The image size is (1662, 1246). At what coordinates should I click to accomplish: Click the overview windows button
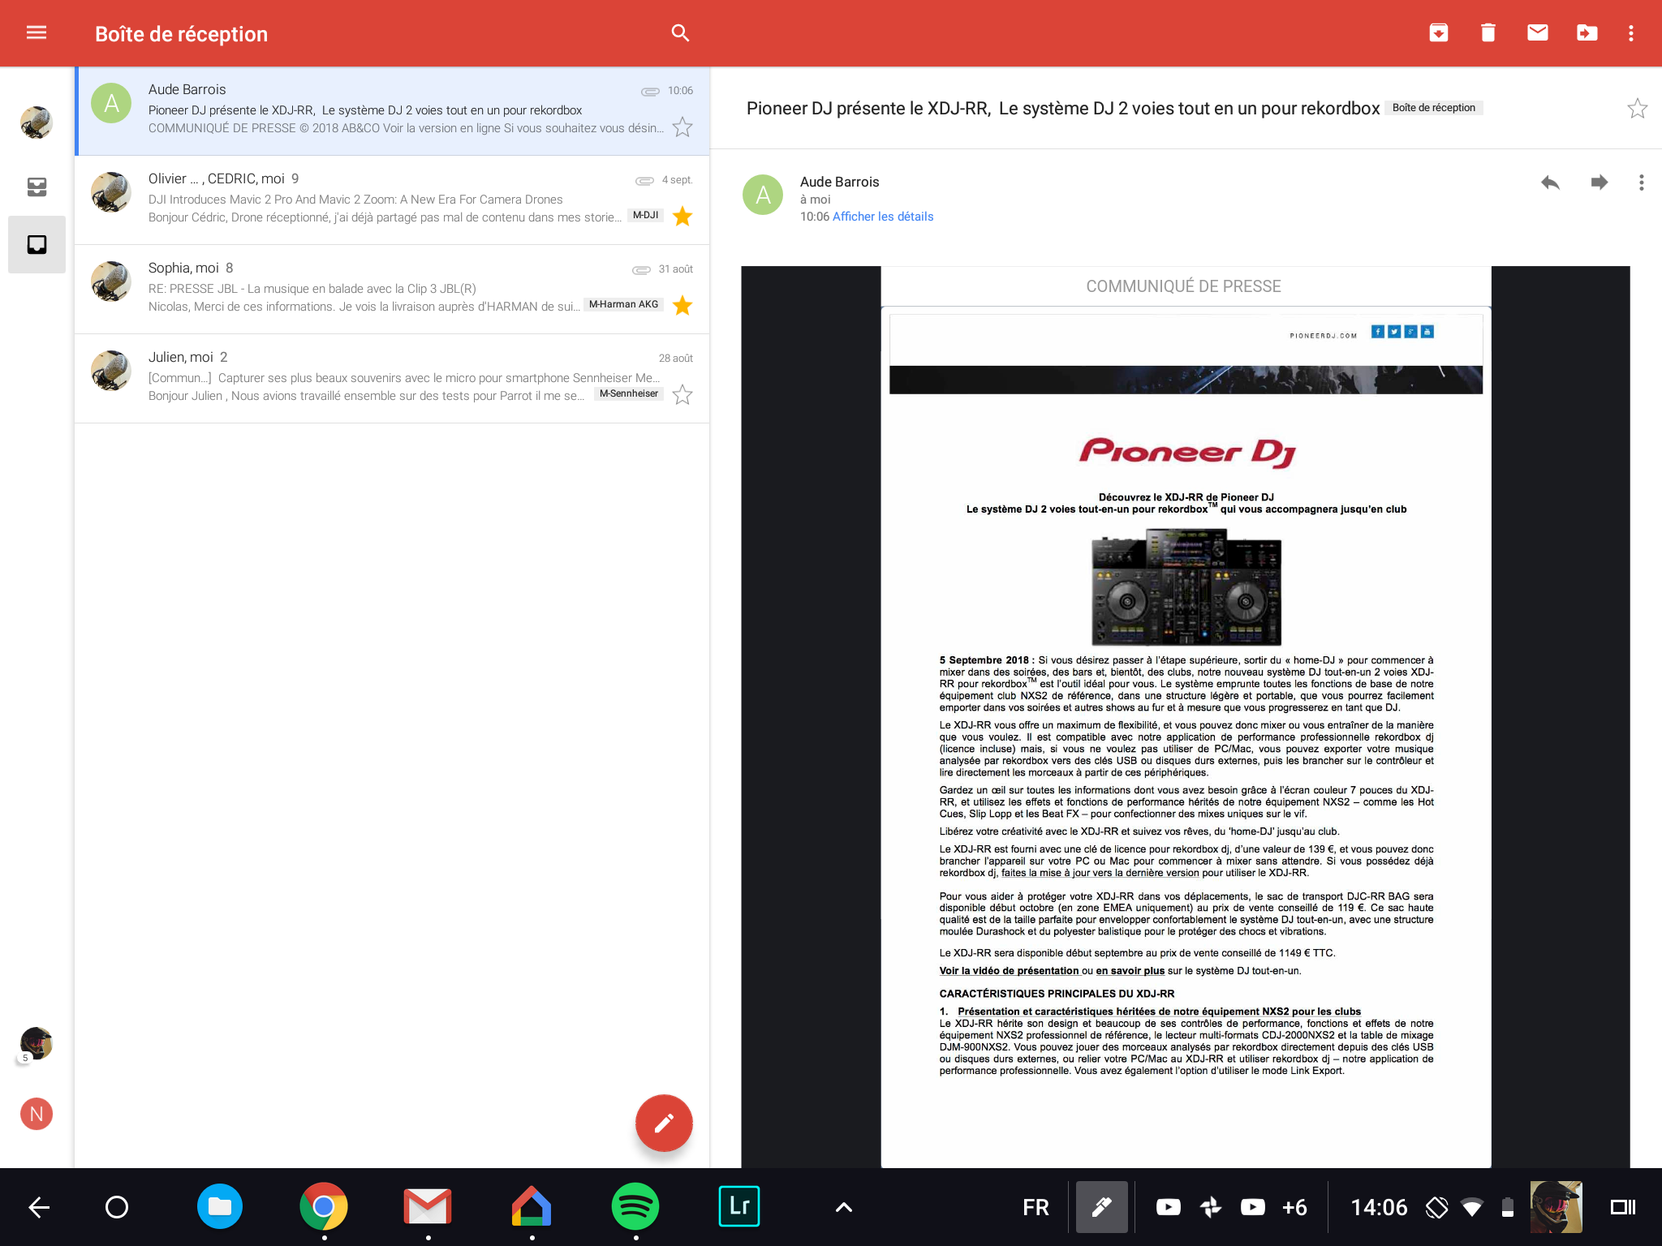1623,1207
